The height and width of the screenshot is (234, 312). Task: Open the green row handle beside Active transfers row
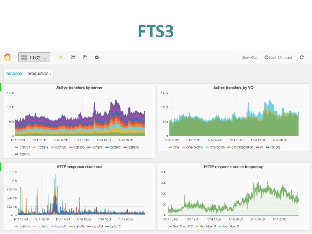click(x=0, y=88)
